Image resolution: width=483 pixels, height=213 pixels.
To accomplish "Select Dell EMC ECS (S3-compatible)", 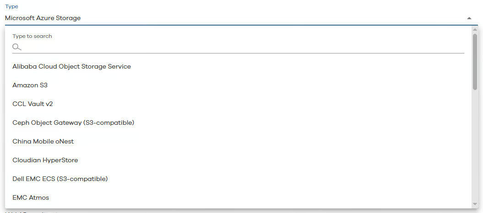I will pyautogui.click(x=60, y=179).
